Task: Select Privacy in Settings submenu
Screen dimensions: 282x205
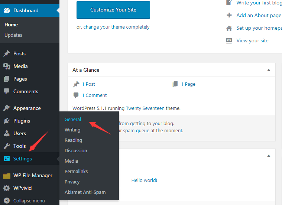Action: pyautogui.click(x=72, y=182)
